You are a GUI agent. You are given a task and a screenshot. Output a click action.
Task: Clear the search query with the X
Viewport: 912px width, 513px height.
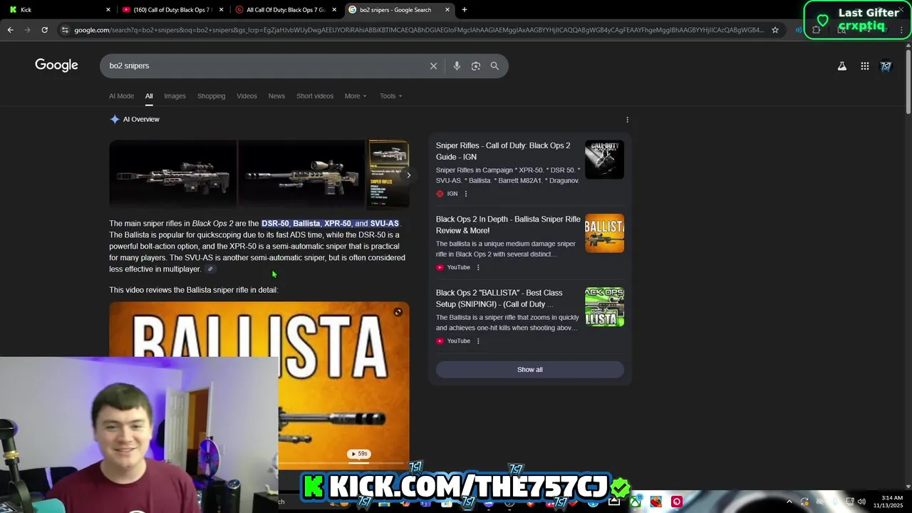[433, 66]
